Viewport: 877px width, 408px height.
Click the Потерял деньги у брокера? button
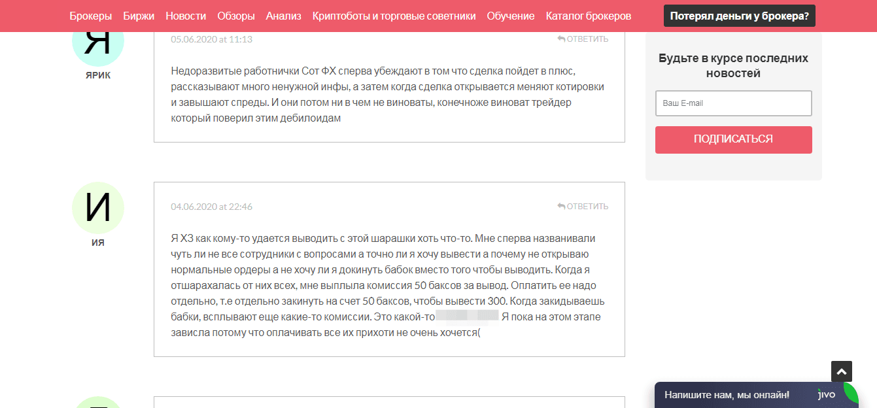tap(739, 16)
